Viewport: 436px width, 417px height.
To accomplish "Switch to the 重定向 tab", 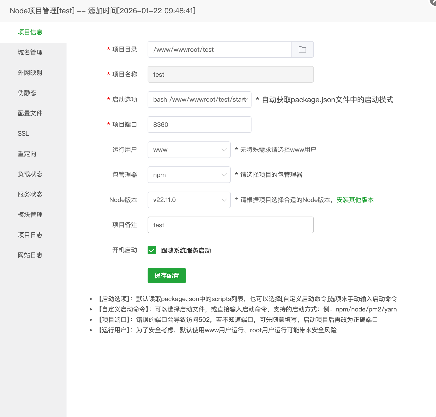I will [x=33, y=154].
